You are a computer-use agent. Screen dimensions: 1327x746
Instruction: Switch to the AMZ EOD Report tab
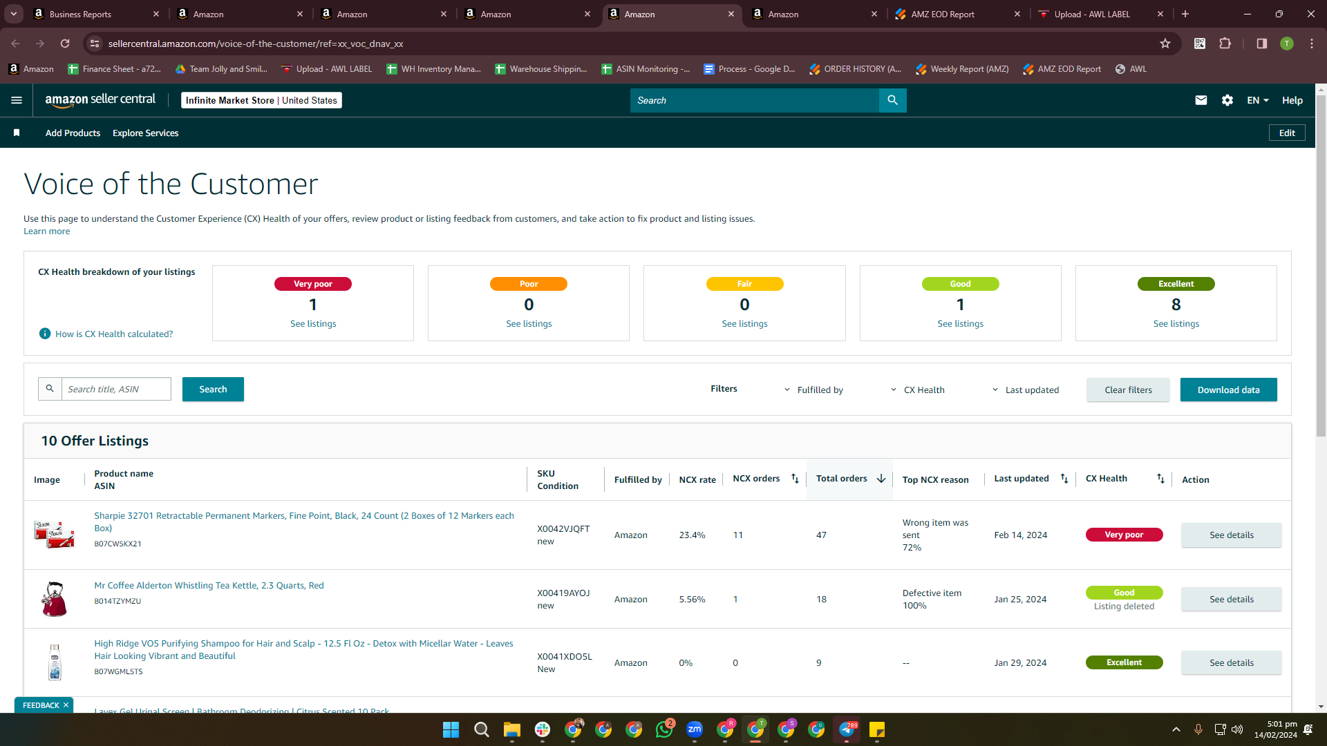[957, 14]
